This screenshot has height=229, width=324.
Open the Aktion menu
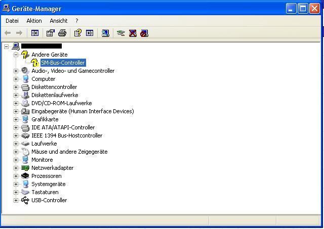(x=34, y=21)
